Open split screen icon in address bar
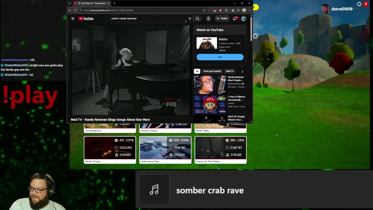Viewport: 373px width, 210px height. [x=204, y=10]
